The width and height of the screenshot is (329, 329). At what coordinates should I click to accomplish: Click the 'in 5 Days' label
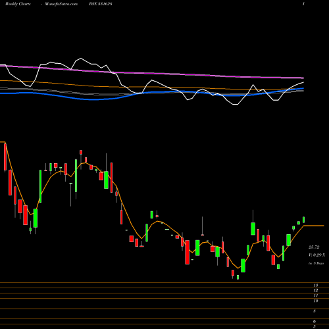pos(316,263)
